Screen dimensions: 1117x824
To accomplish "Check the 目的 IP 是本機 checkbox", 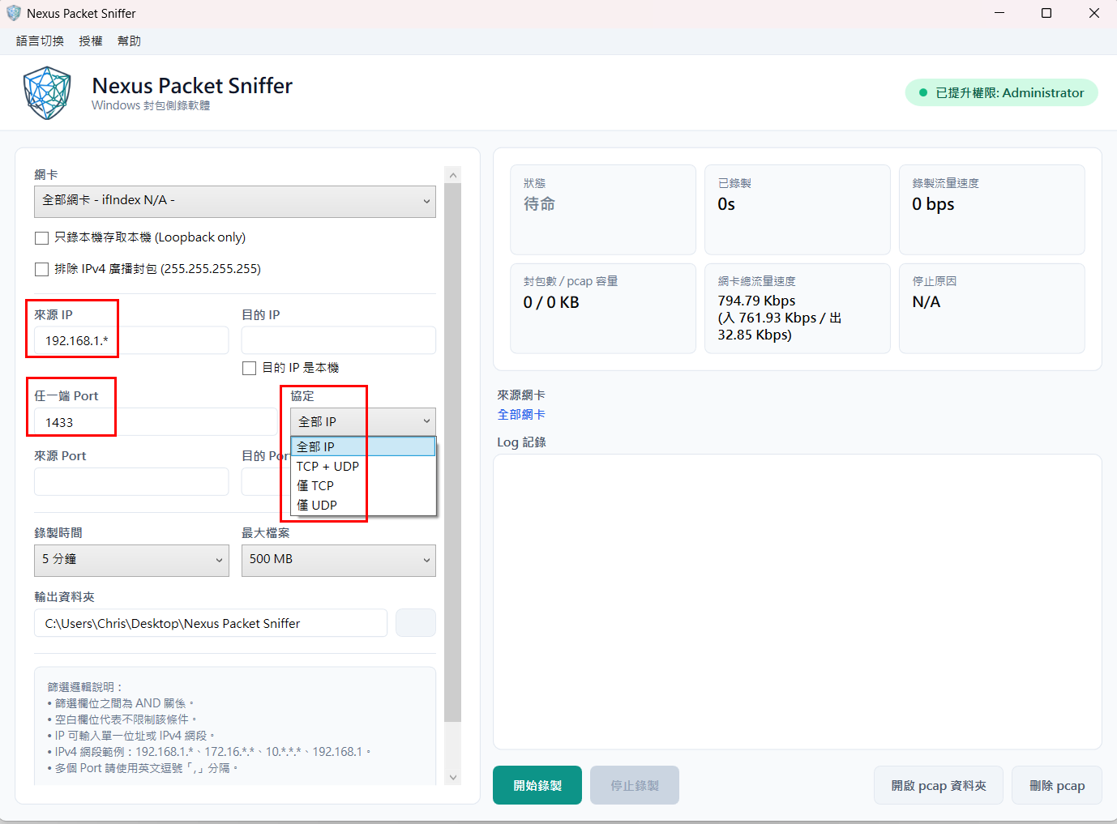I will pos(250,368).
